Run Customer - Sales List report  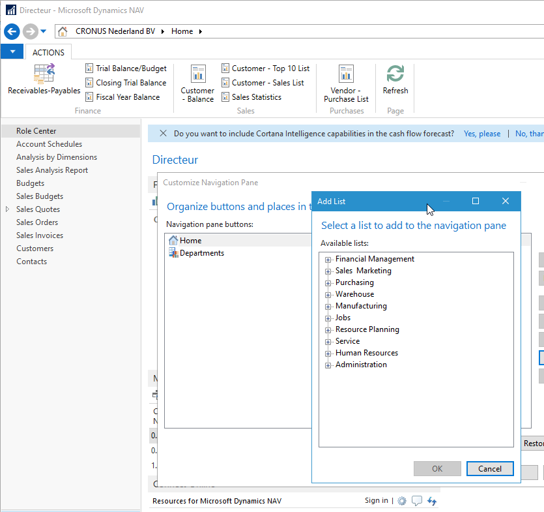tap(263, 83)
